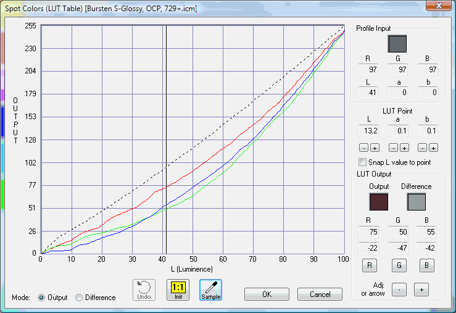Select the G channel button

tap(399, 265)
